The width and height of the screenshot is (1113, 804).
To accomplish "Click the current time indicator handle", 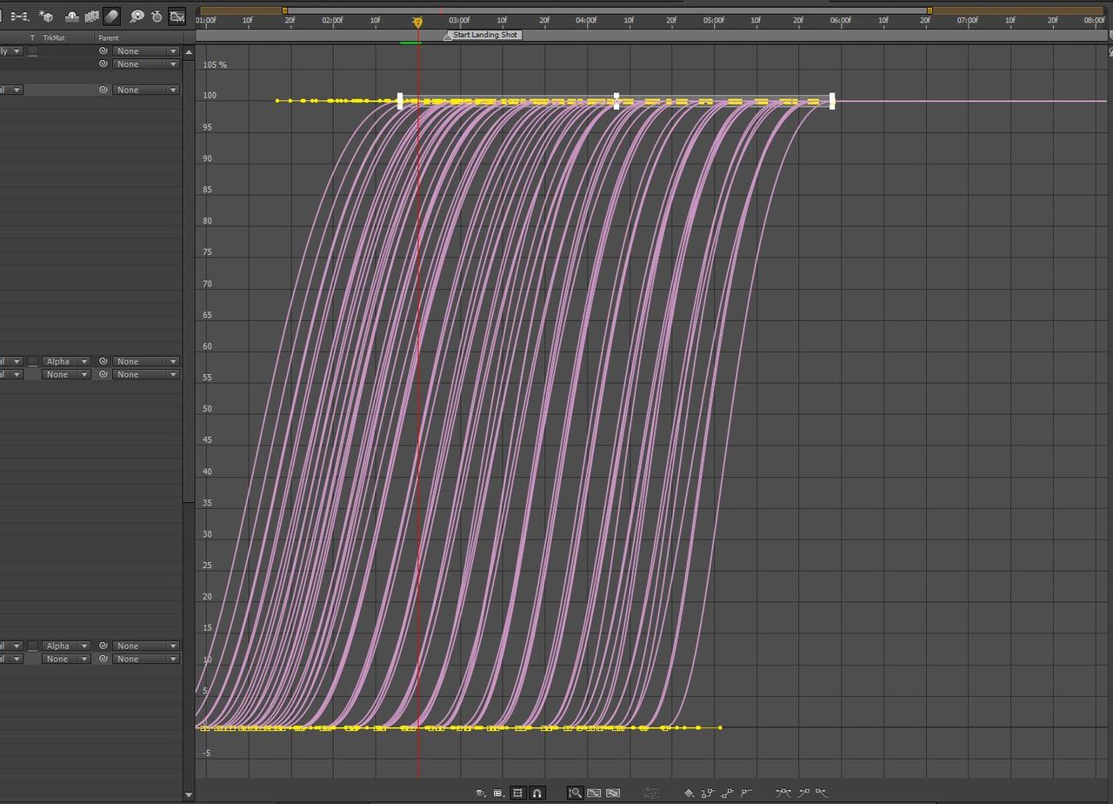I will (417, 22).
